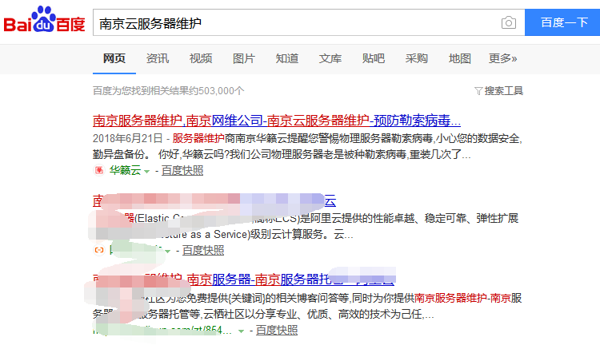Open 搜索工具 options

pos(503,91)
